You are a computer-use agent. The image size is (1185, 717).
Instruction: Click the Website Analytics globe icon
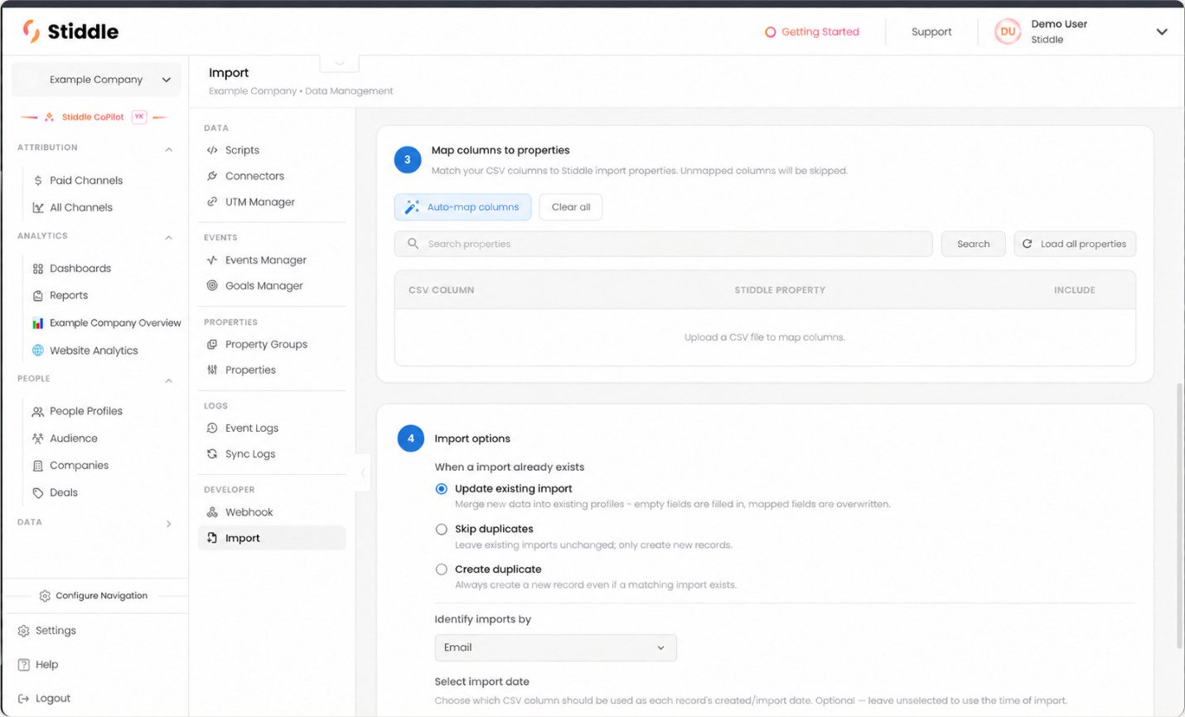click(x=37, y=351)
